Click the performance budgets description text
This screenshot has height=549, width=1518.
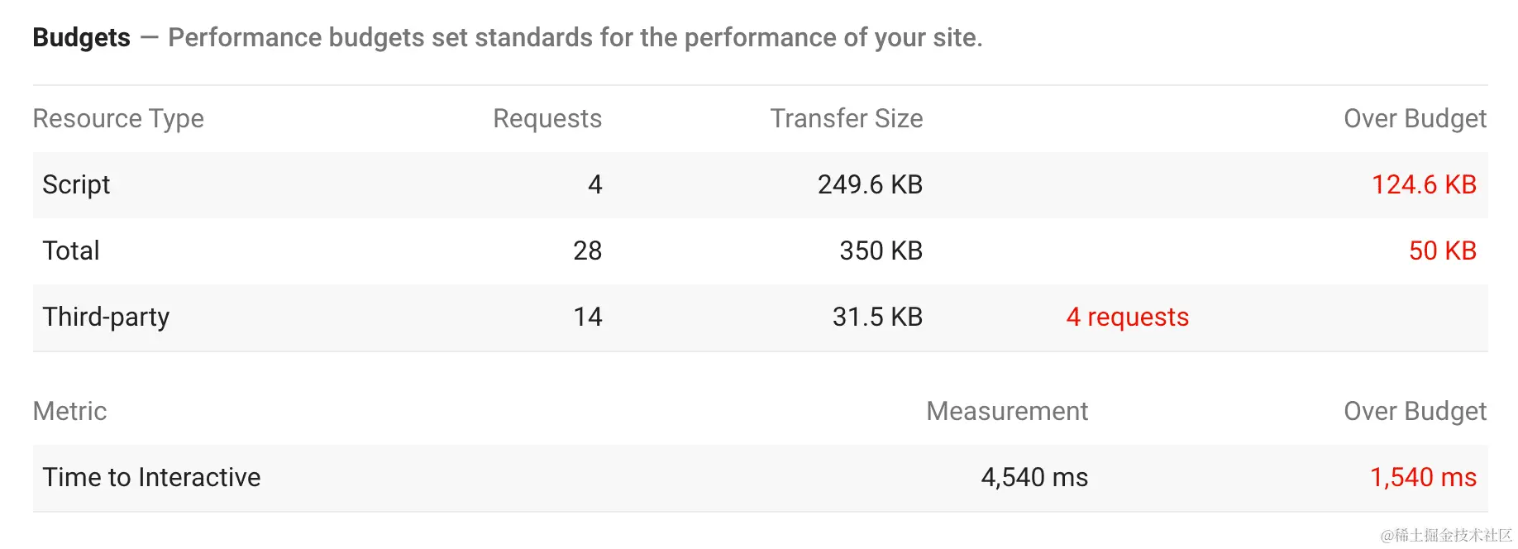coord(575,38)
